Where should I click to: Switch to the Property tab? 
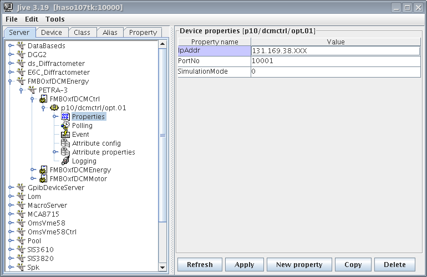pos(143,32)
